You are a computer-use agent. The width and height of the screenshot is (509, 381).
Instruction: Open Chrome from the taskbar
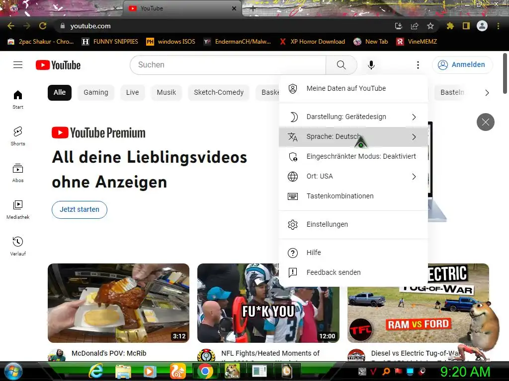pos(205,371)
